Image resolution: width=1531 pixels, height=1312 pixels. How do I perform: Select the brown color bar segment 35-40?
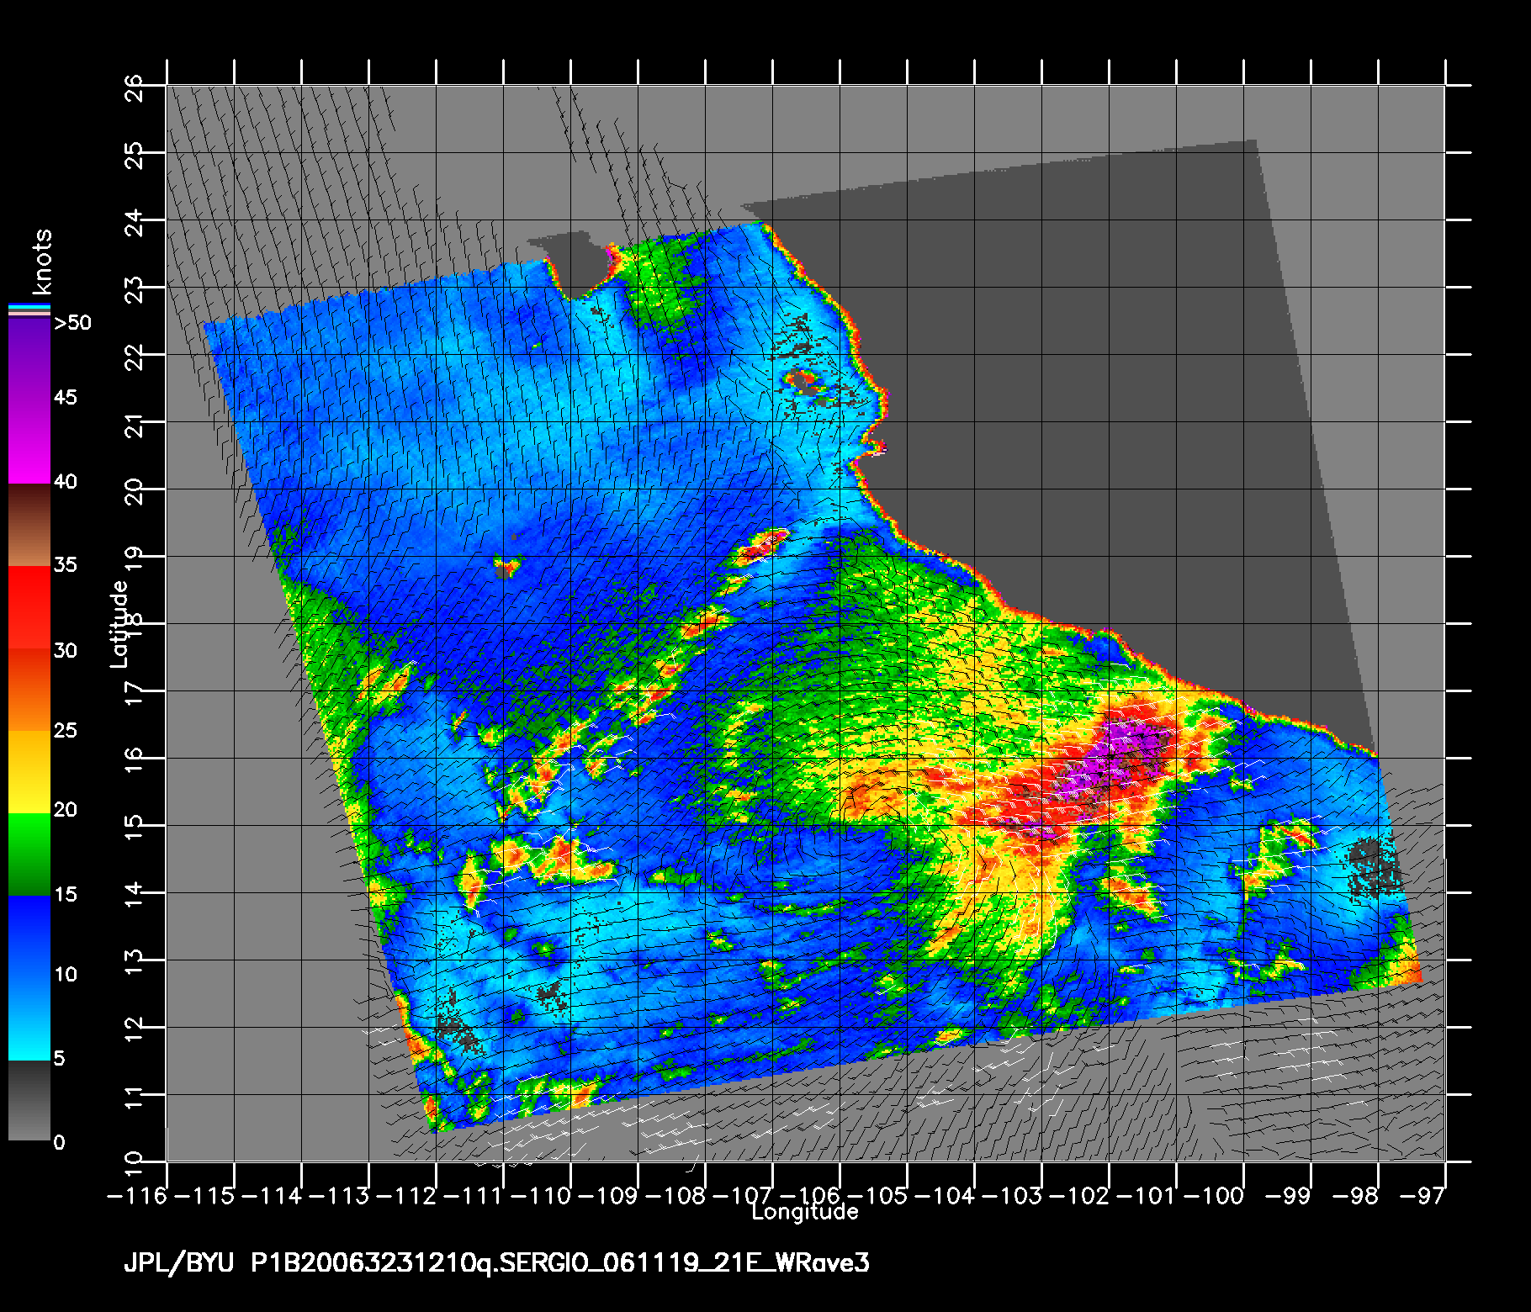29,525
